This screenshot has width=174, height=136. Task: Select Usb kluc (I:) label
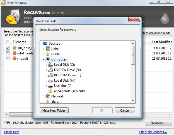(63, 86)
